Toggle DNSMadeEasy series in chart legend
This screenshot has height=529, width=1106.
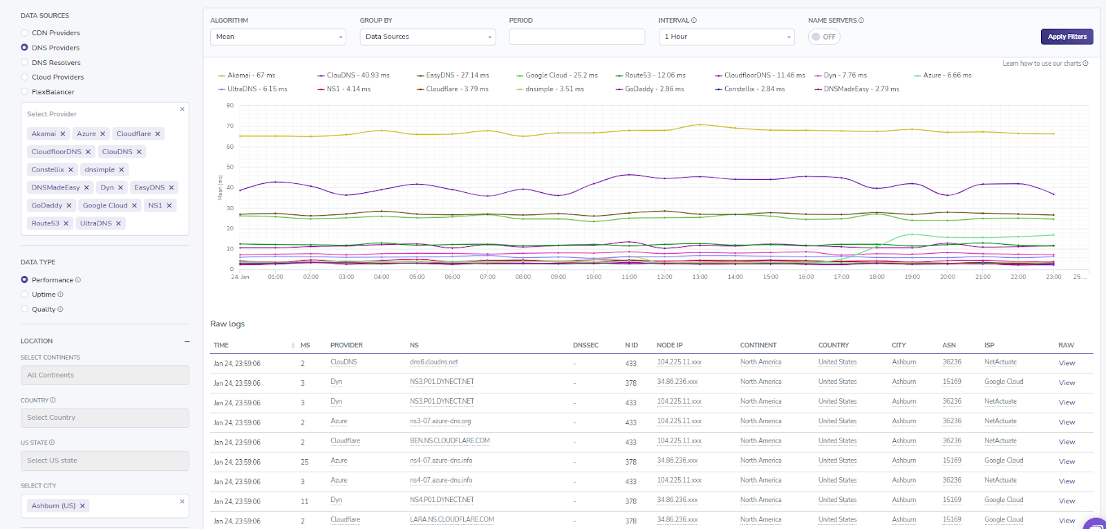point(857,89)
